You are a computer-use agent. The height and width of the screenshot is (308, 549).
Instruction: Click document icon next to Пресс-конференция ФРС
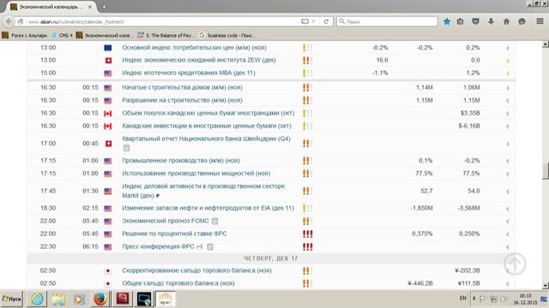point(209,247)
